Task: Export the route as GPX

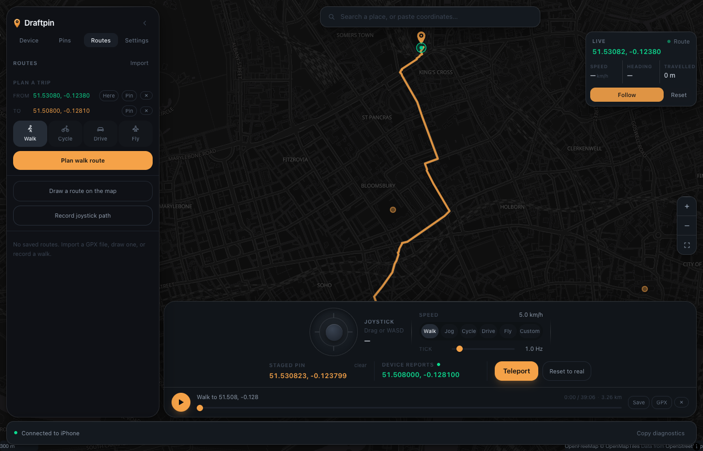Action: tap(662, 402)
